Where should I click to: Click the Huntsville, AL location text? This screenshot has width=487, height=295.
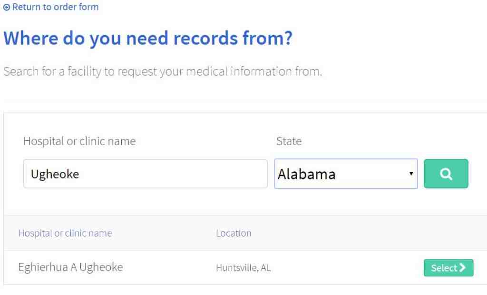pos(243,268)
